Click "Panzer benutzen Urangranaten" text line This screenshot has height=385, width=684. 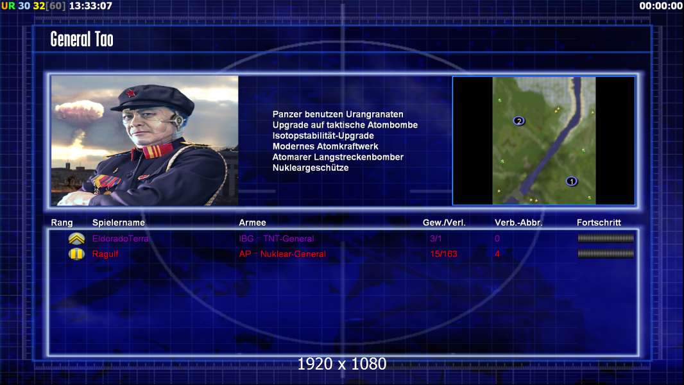338,114
